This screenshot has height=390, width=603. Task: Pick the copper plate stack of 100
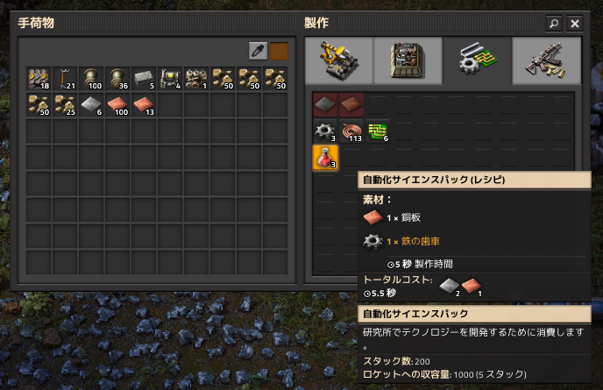pyautogui.click(x=117, y=104)
